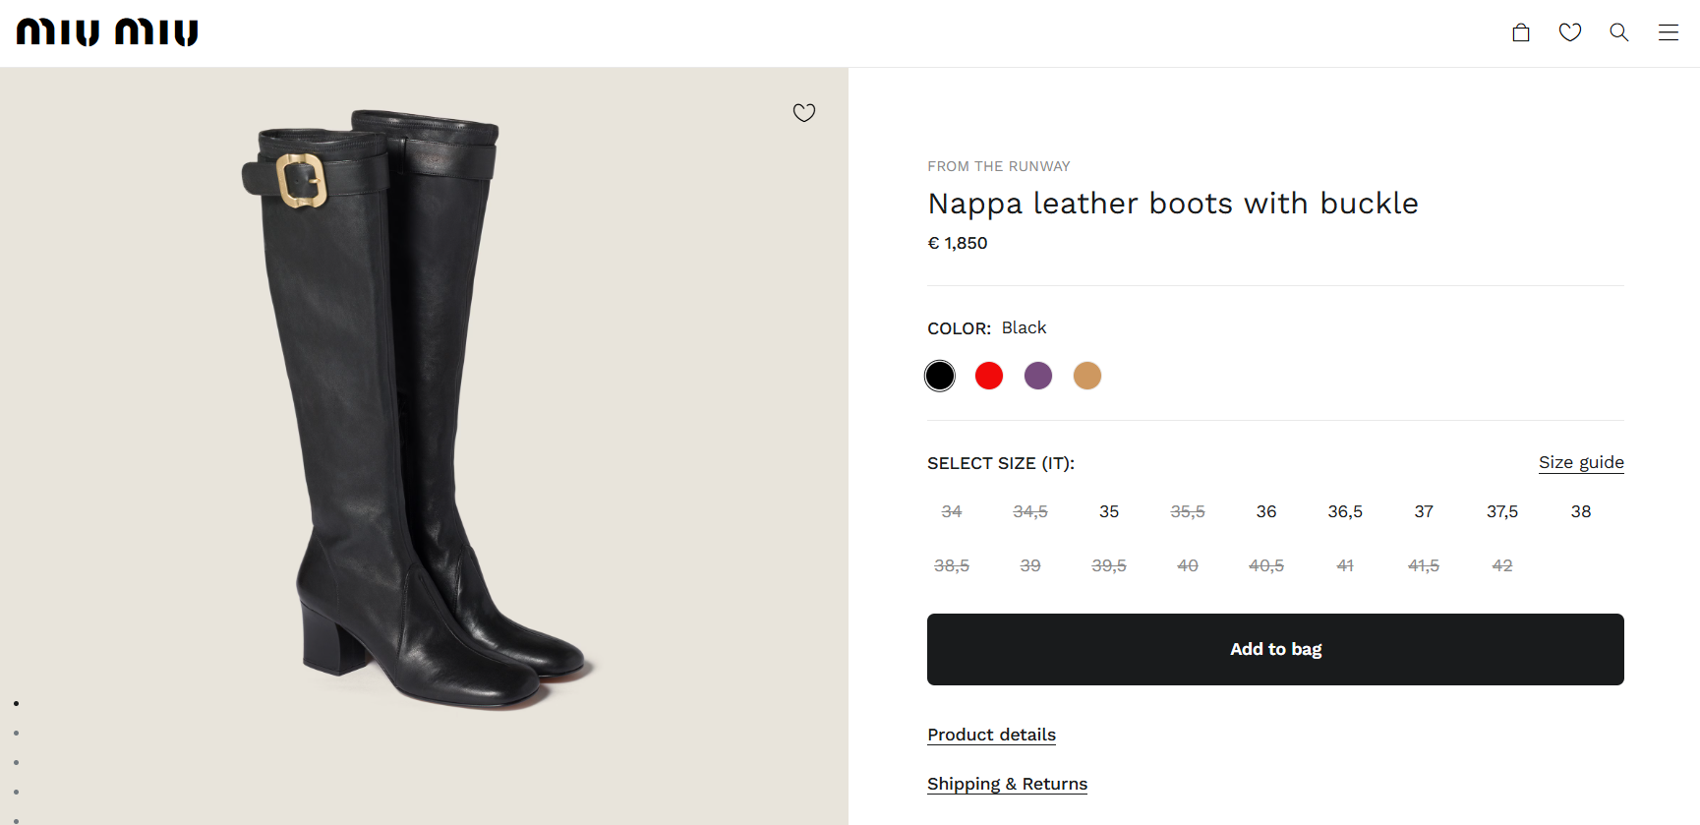Click Add to bag button
The width and height of the screenshot is (1700, 825).
(1275, 649)
